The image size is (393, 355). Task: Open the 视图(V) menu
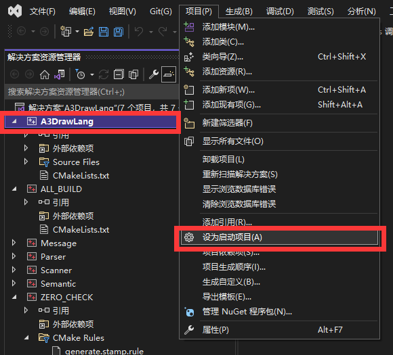123,11
